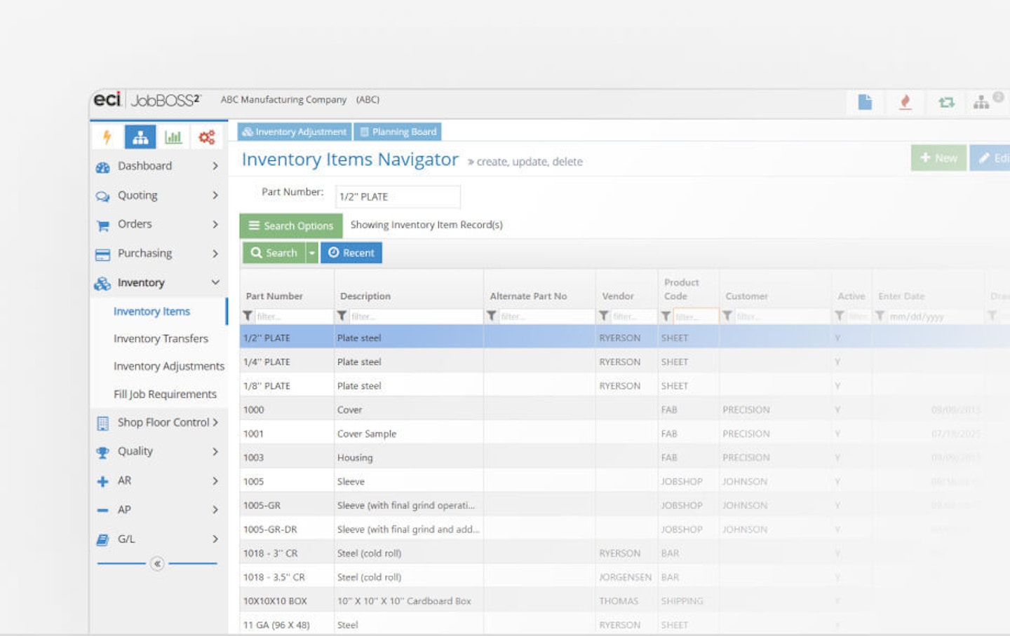
Task: Click the AR plus icon
Action: 102,482
